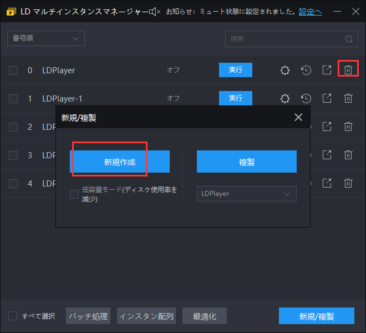The height and width of the screenshot is (333, 366).
Task: Click trash icon in row 4
Action: (348, 183)
